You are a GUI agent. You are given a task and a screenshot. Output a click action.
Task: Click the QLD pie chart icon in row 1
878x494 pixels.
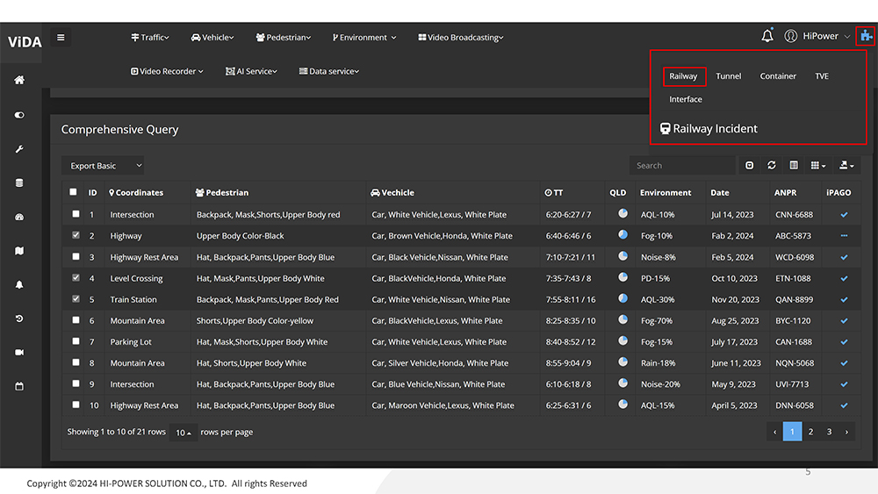click(623, 214)
